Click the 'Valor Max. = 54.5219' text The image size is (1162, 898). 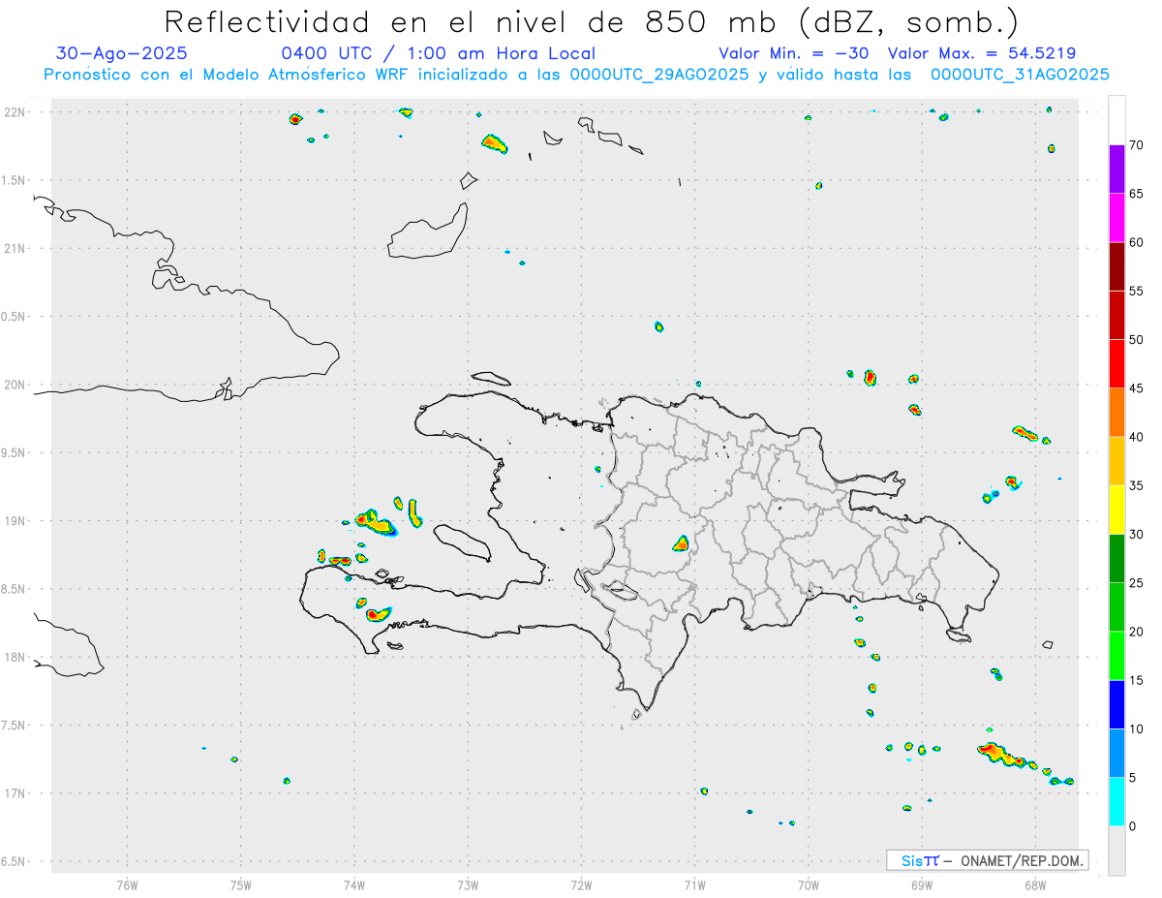[x=982, y=53]
